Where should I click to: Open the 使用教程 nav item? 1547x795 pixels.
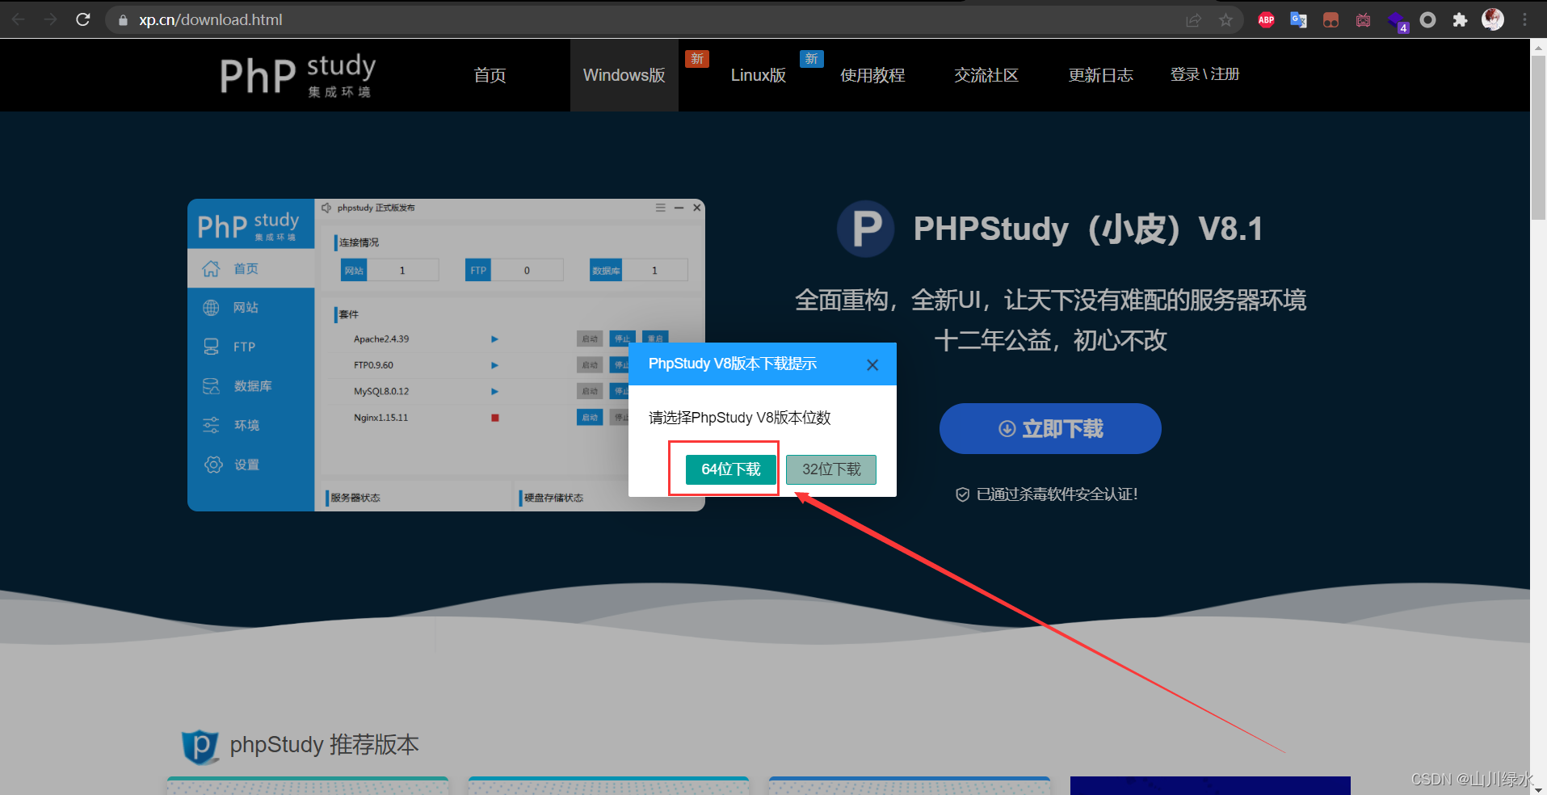(x=872, y=75)
